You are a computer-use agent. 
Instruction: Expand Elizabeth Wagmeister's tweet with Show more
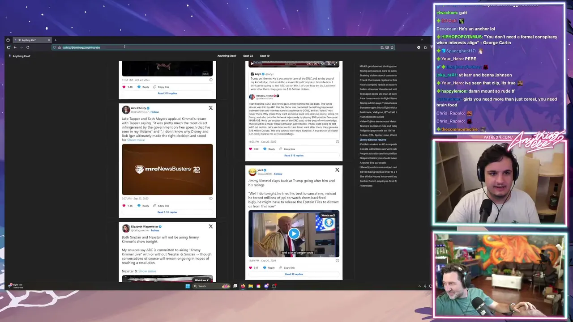(147, 271)
